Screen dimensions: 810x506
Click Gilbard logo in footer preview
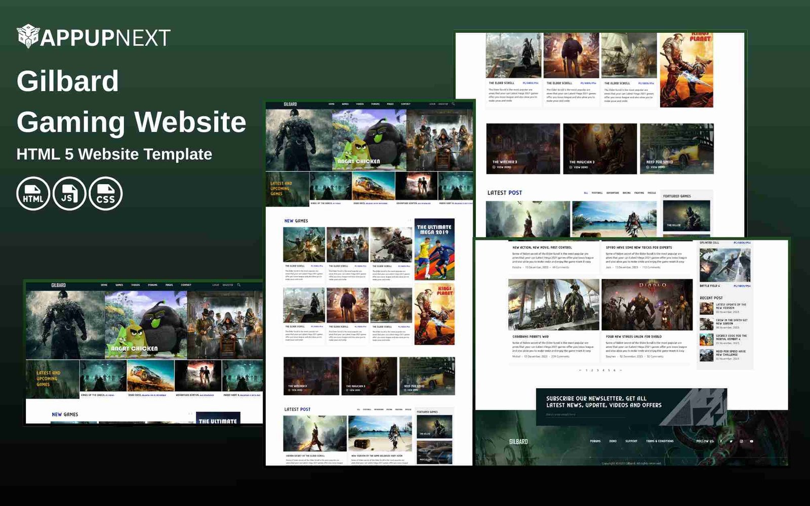tap(518, 441)
